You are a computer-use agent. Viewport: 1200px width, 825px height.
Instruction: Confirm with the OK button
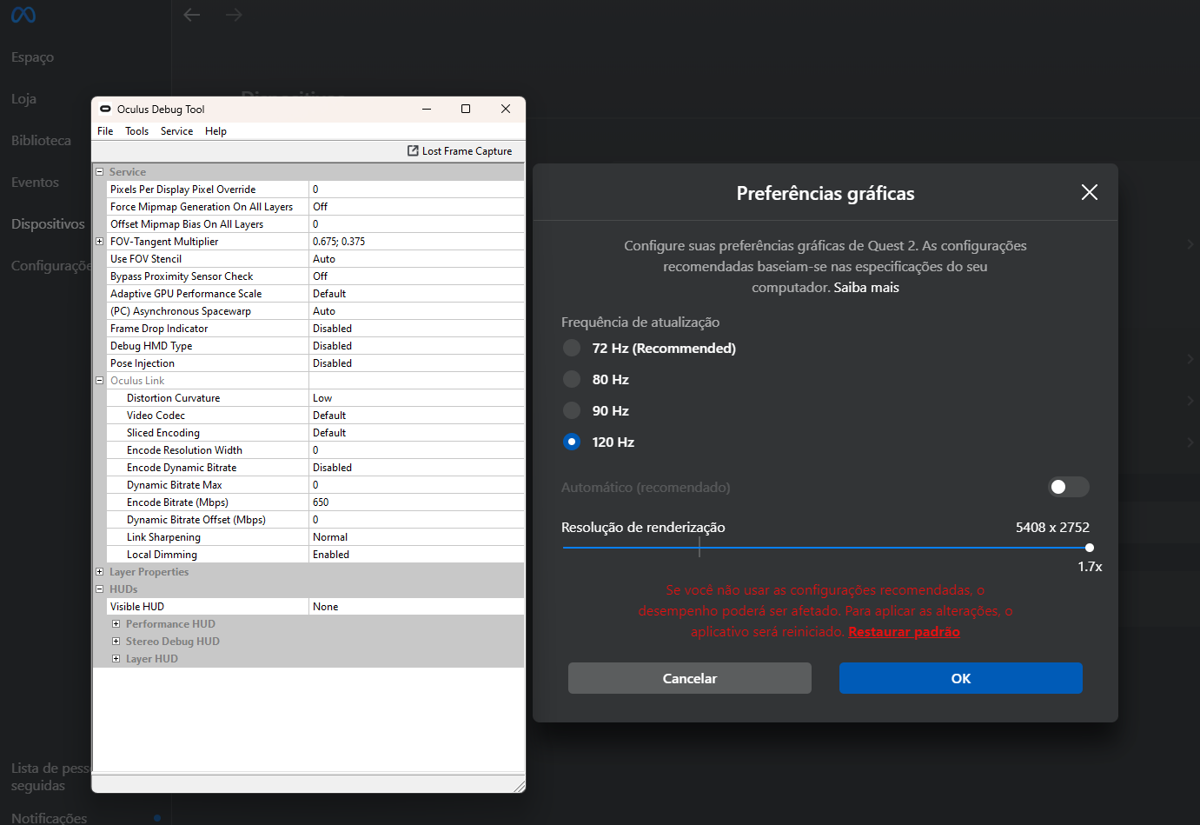point(961,678)
